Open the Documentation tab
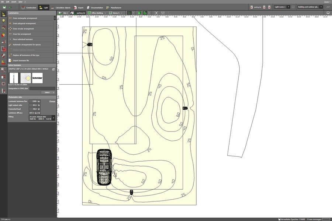Image resolution: width=332 pixels, height=221 pixels. coord(95,8)
